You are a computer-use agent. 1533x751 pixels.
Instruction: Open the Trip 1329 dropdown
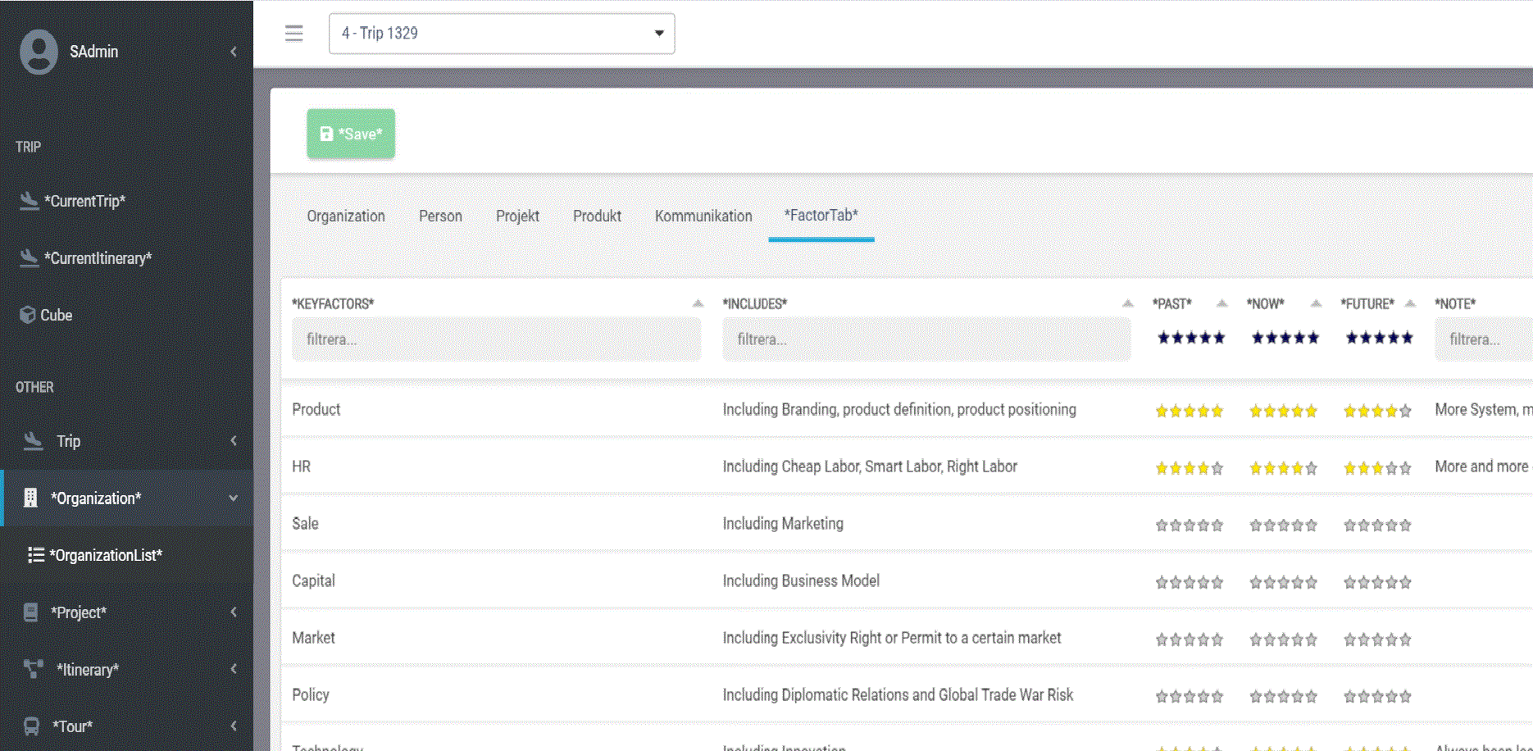pyautogui.click(x=501, y=34)
